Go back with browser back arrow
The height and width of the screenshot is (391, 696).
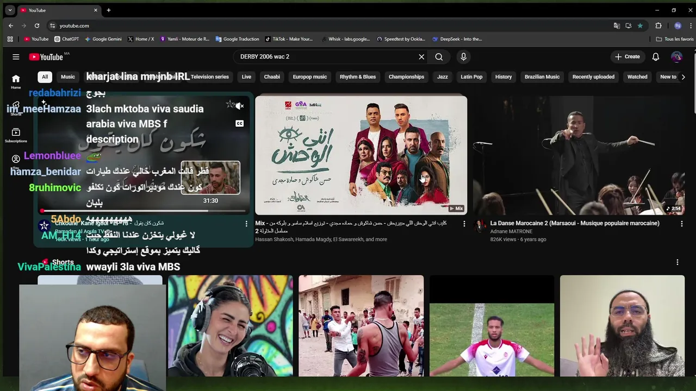[11, 26]
